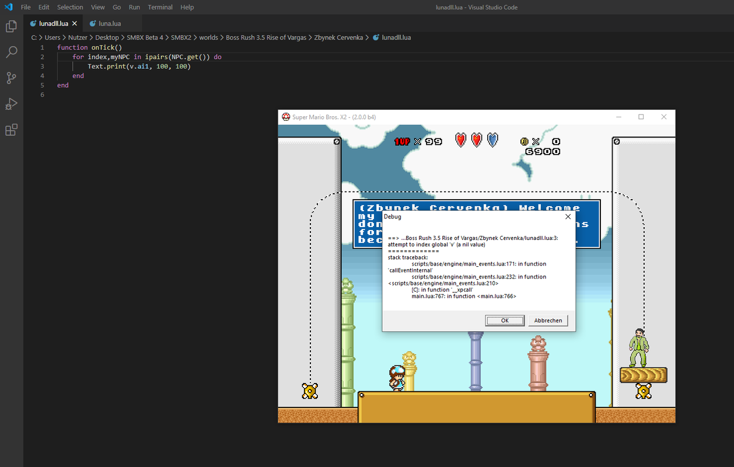
Task: Click the lunadll.lua breadcrumb segment
Action: pyautogui.click(x=396, y=37)
